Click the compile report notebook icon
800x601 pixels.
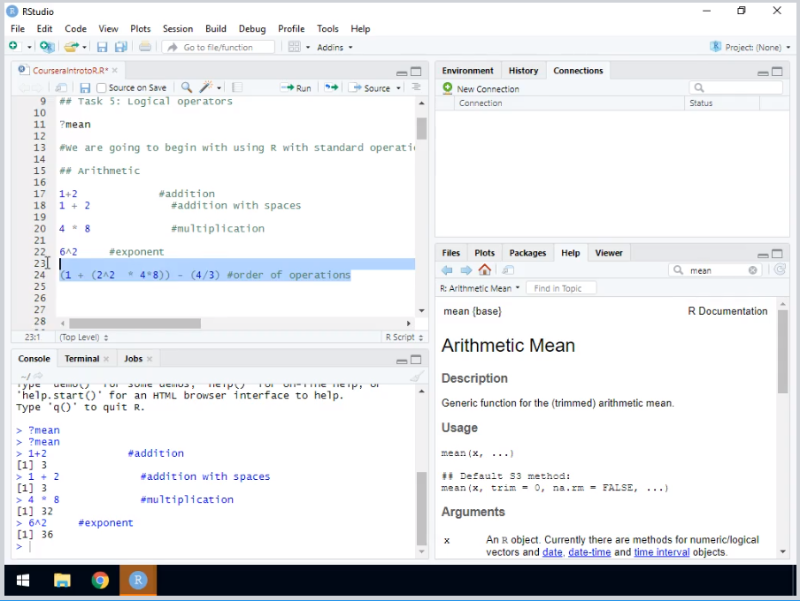coord(237,87)
